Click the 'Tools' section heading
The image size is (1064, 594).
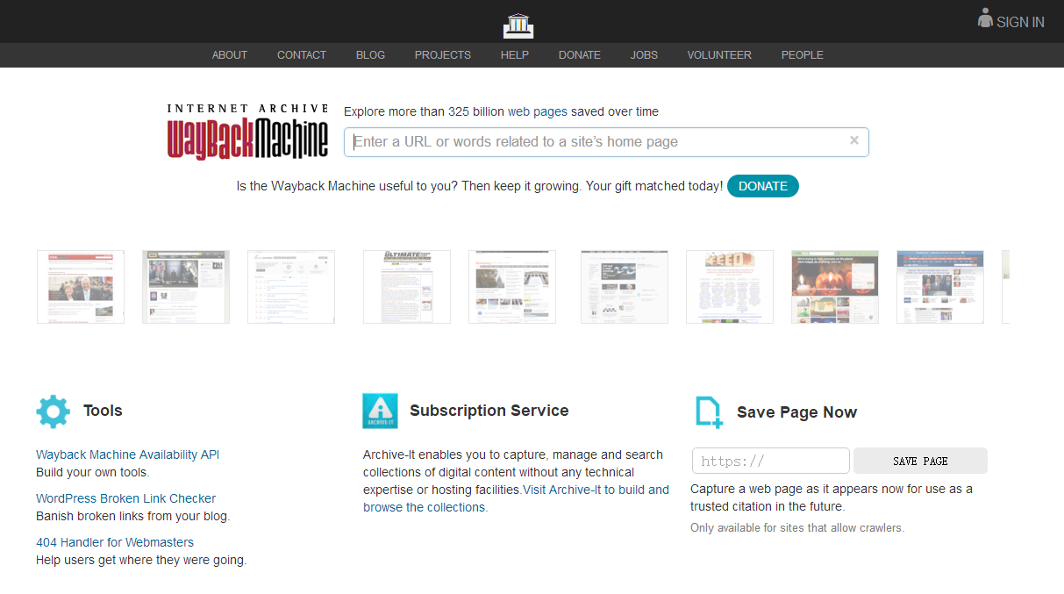click(103, 411)
